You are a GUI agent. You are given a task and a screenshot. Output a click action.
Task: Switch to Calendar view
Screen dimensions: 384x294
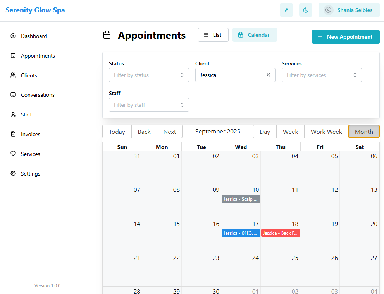255,35
